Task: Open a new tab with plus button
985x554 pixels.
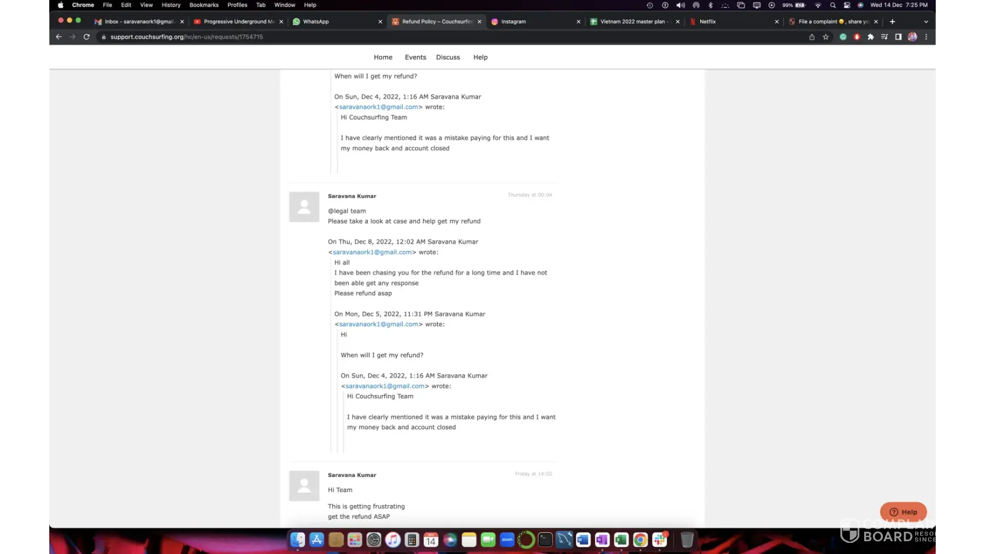Action: pyautogui.click(x=892, y=22)
